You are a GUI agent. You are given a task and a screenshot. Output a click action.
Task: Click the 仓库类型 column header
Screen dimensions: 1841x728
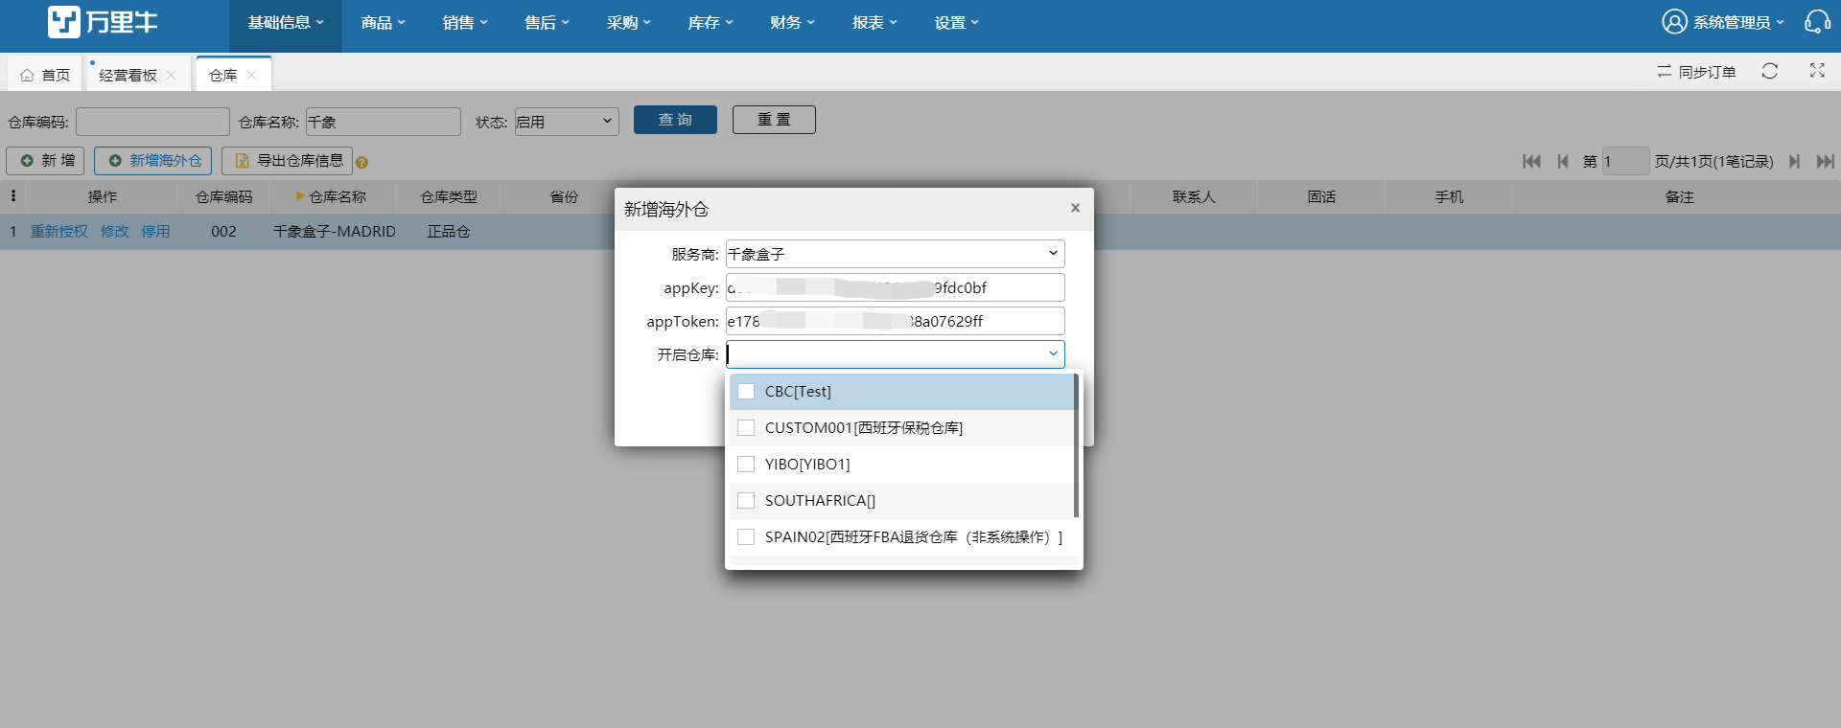449,196
